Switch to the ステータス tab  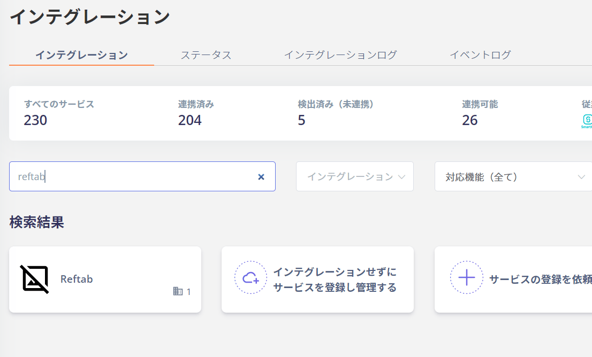point(206,55)
